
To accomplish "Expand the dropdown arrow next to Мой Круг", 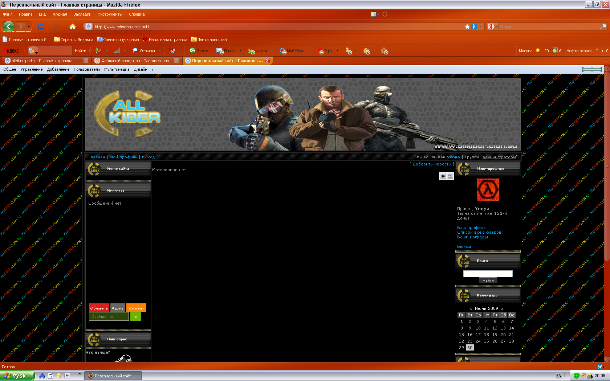I will pyautogui.click(x=309, y=51).
